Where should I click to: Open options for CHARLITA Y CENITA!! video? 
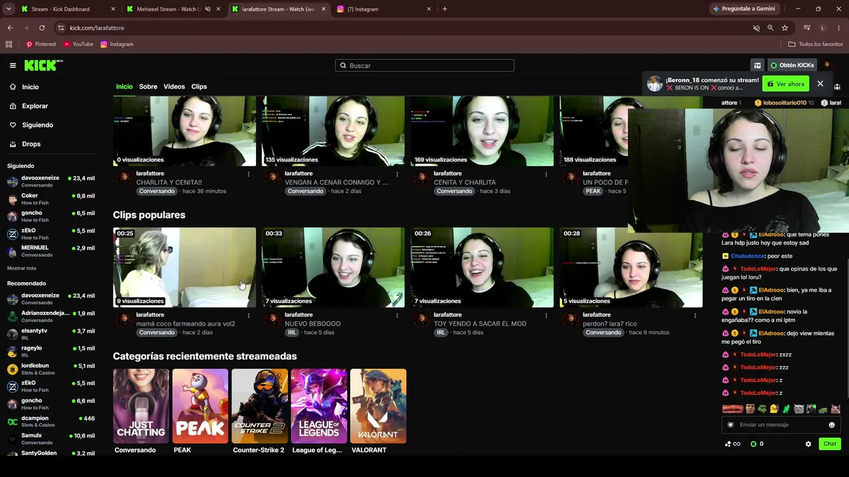249,174
